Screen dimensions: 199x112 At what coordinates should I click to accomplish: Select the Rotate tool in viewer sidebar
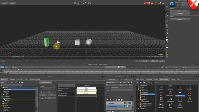pyautogui.click(x=167, y=16)
